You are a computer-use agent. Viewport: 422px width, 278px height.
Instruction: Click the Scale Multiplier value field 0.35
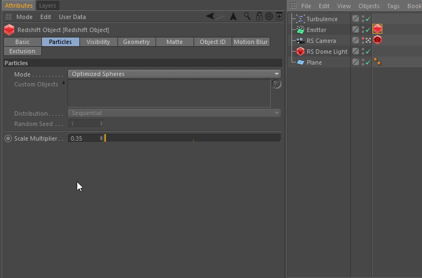(83, 138)
